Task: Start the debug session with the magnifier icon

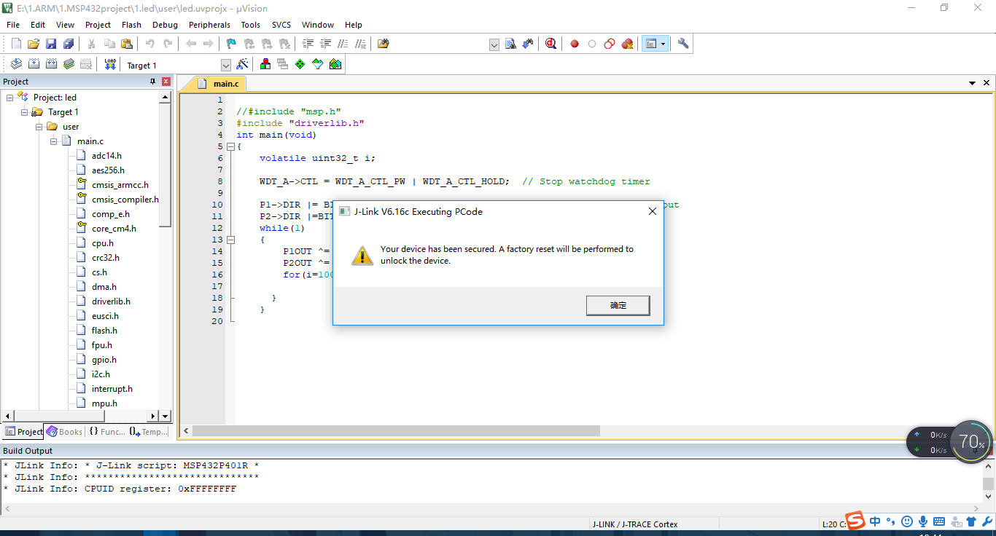Action: (550, 44)
